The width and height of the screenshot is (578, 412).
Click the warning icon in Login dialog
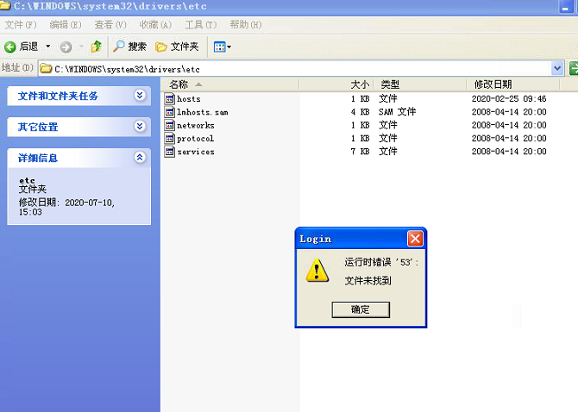(317, 271)
